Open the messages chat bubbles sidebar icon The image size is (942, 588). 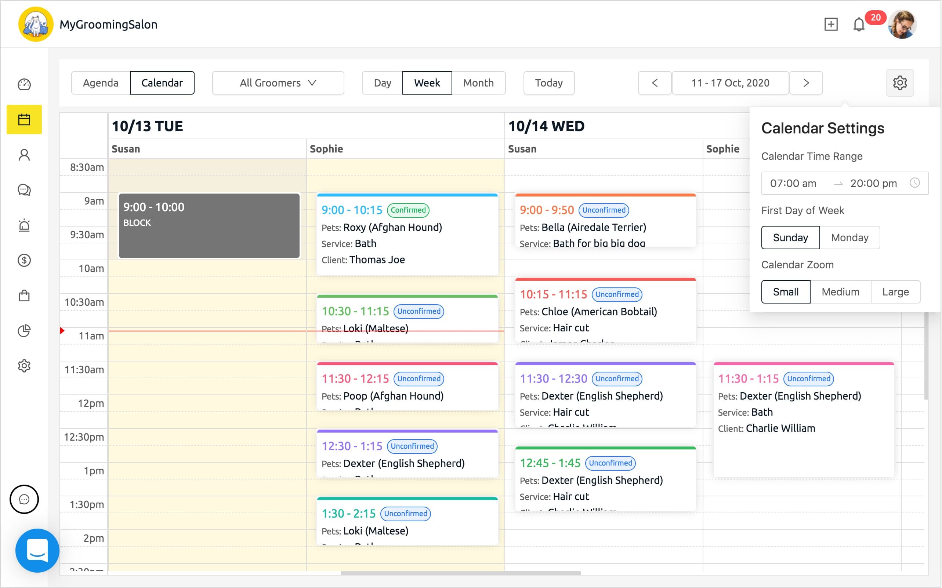24,190
